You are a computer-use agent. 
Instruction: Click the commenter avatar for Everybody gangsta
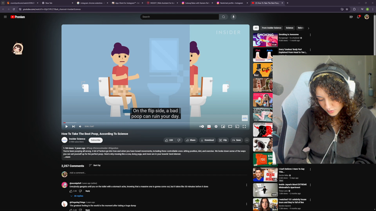64,185
